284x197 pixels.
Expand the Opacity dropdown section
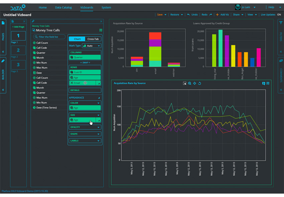(x=85, y=127)
